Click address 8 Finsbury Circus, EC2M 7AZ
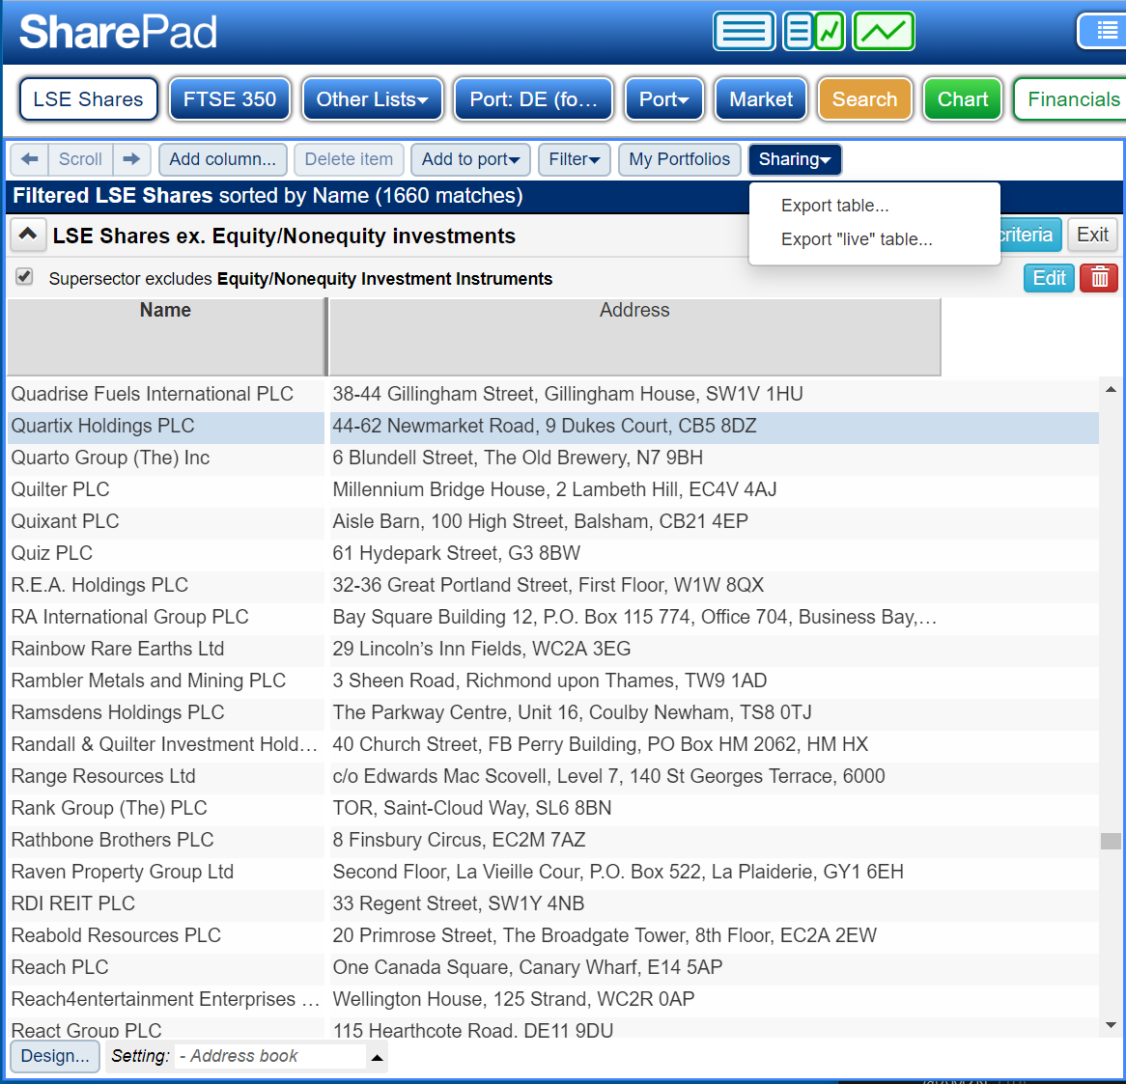This screenshot has width=1126, height=1084. [x=459, y=840]
